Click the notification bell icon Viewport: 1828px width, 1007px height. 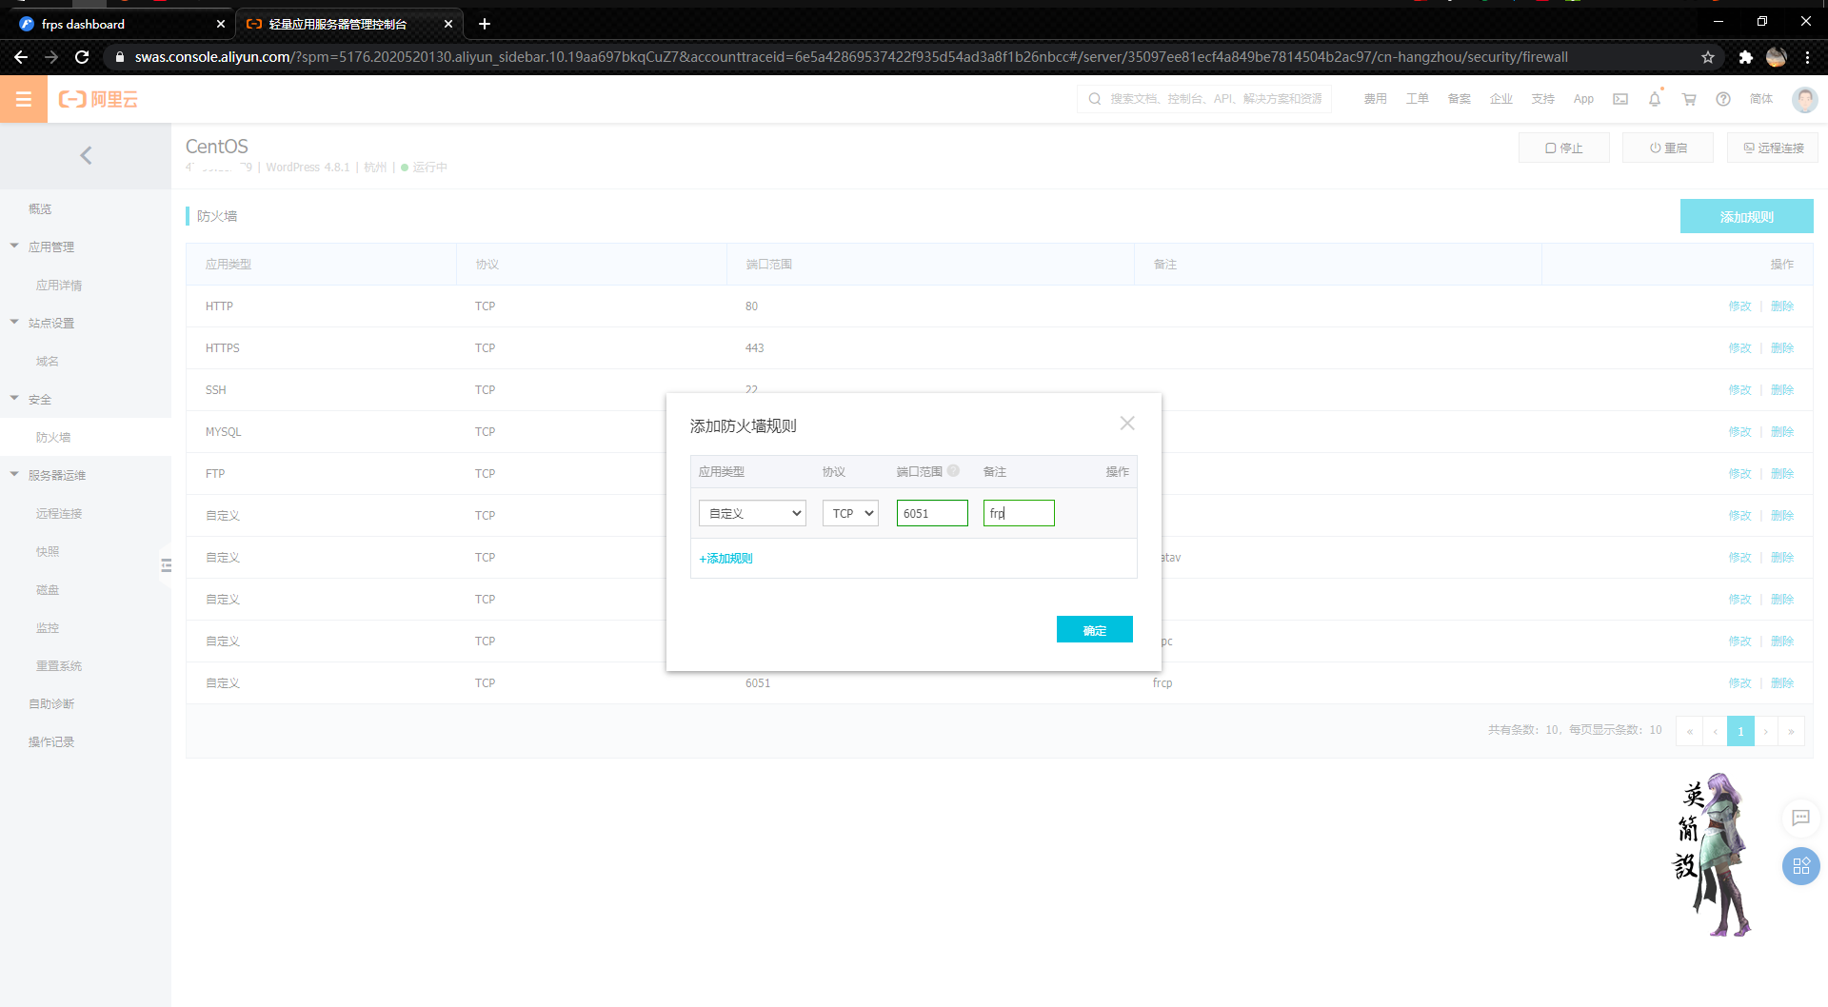(x=1655, y=99)
